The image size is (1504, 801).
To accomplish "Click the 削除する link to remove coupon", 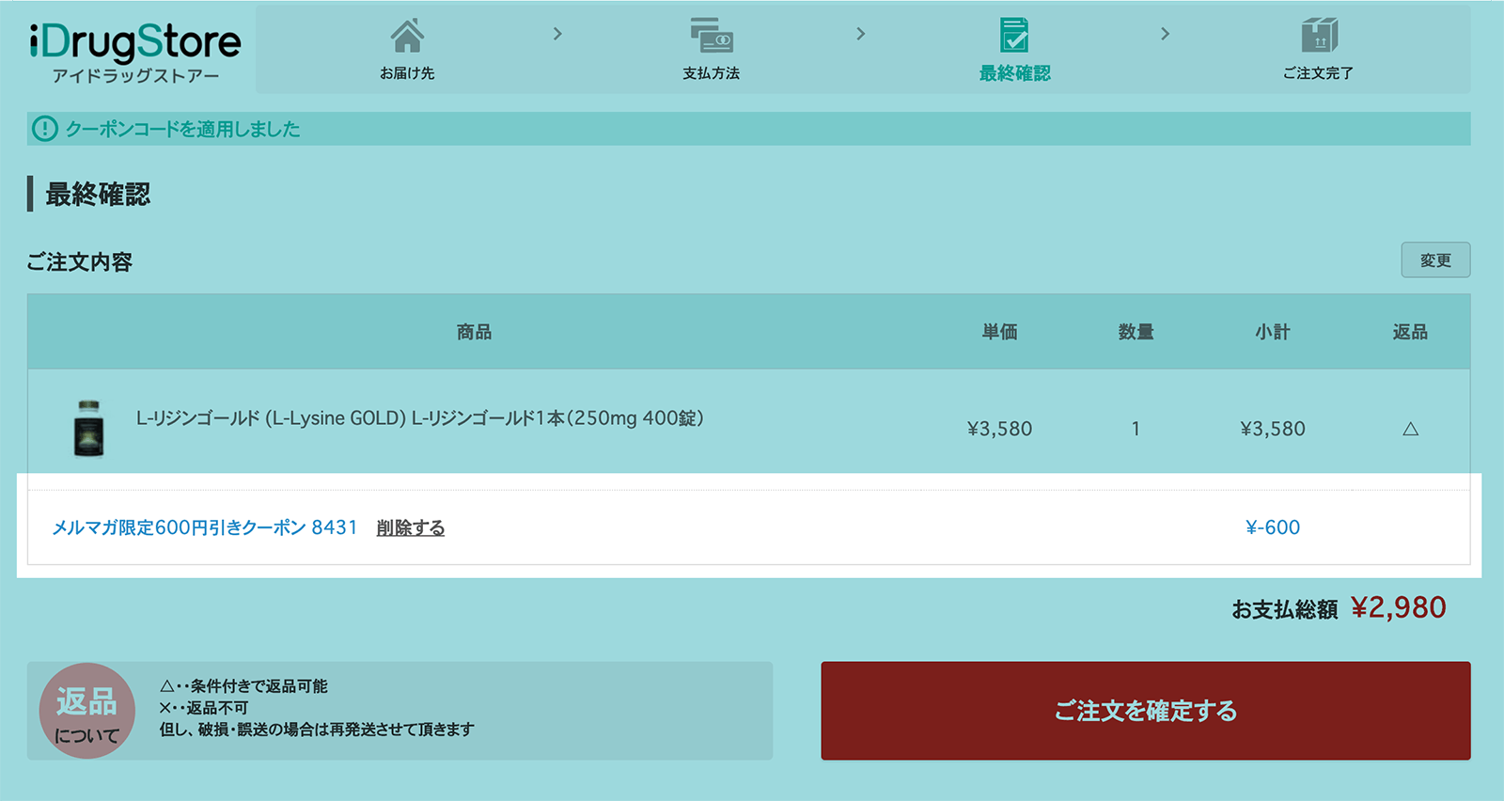I will click(411, 528).
